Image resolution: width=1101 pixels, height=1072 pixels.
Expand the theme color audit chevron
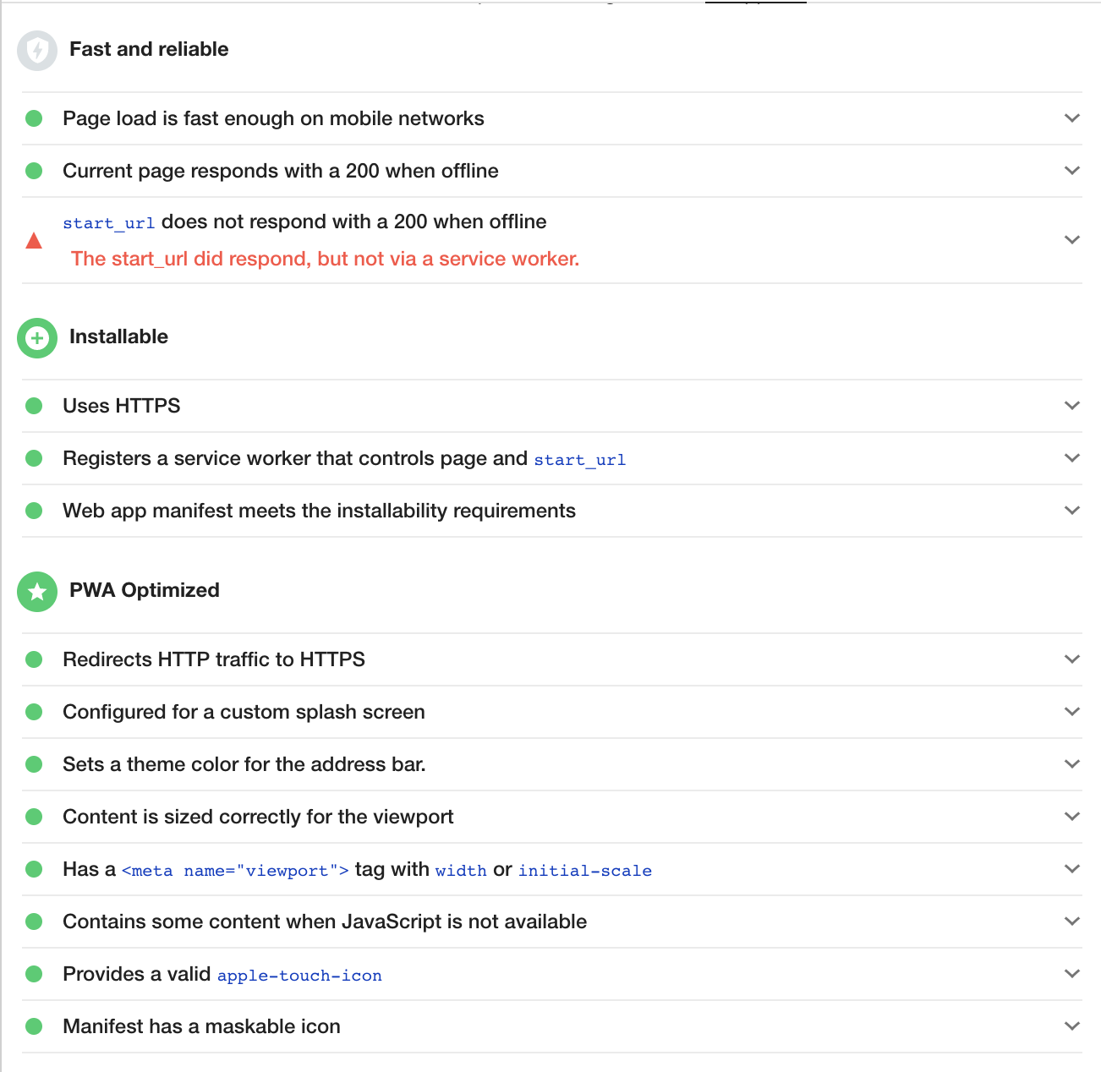tap(1072, 764)
